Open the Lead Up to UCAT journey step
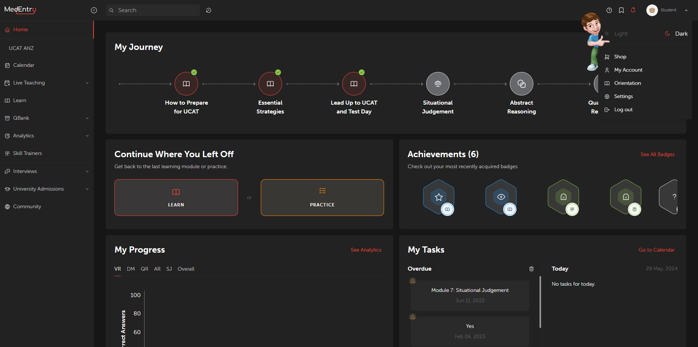The image size is (698, 347). (x=354, y=84)
